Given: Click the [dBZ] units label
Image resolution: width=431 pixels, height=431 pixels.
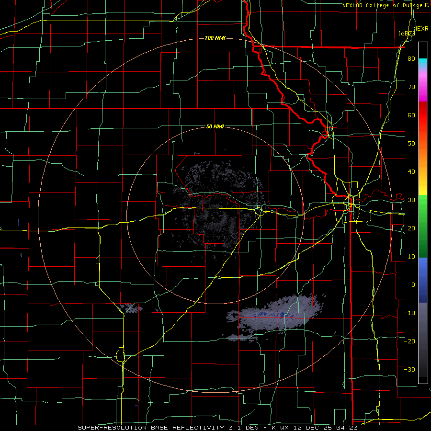Looking at the screenshot, I should [407, 33].
